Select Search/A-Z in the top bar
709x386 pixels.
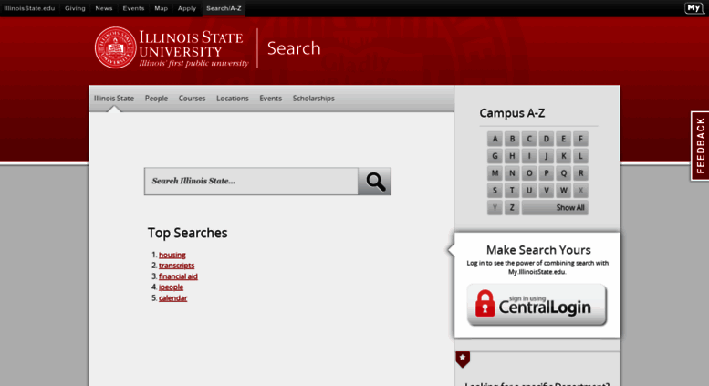224,8
